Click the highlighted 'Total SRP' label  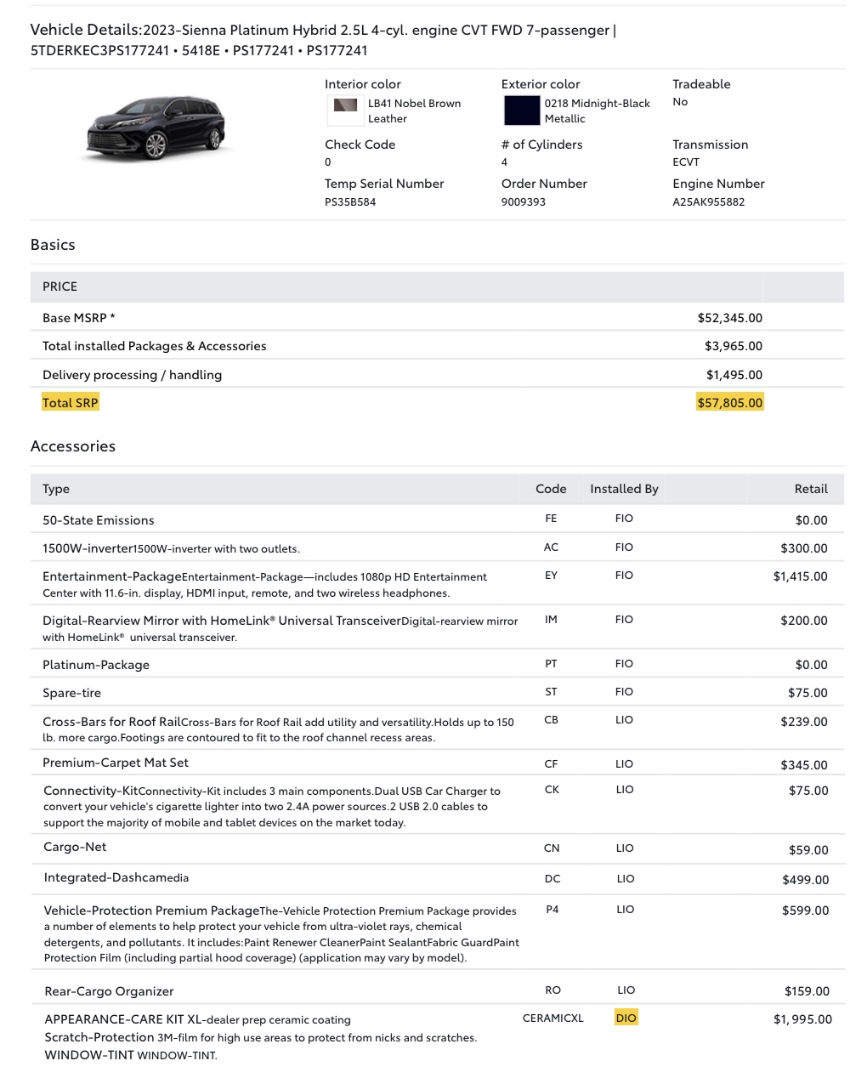tap(71, 403)
